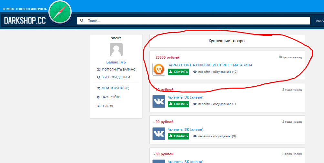Open Аккаунты ВК link in 80 рублей card

pyautogui.click(x=185, y=162)
